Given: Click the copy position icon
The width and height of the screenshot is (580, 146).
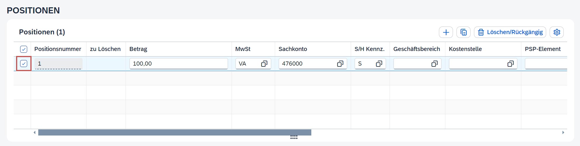Looking at the screenshot, I should click(x=463, y=32).
